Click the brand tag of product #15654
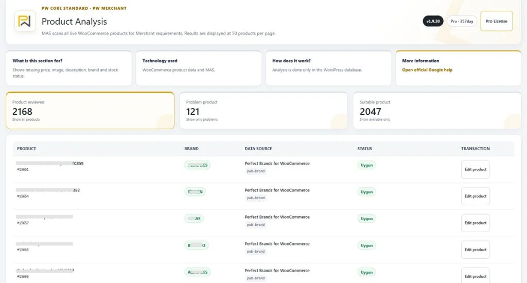This screenshot has height=283, width=527. tap(195, 192)
